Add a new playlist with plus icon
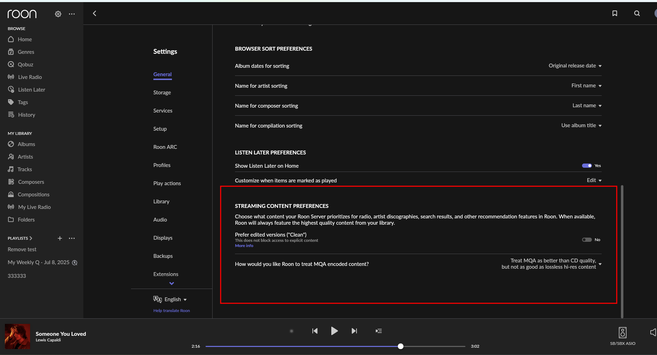The width and height of the screenshot is (657, 355). [60, 238]
